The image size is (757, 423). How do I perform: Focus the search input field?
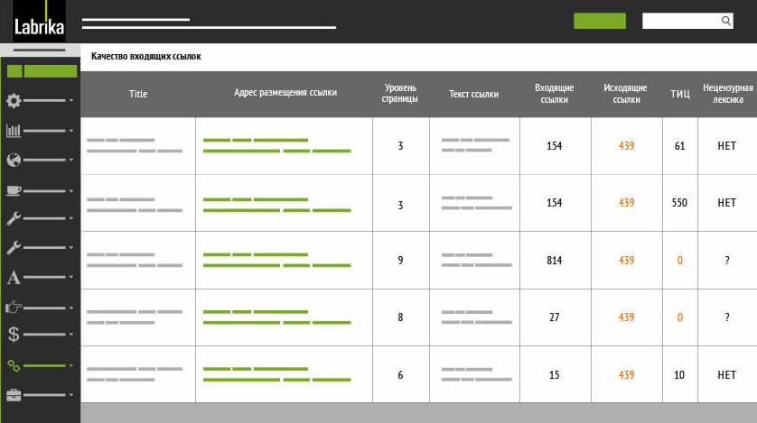pyautogui.click(x=681, y=21)
